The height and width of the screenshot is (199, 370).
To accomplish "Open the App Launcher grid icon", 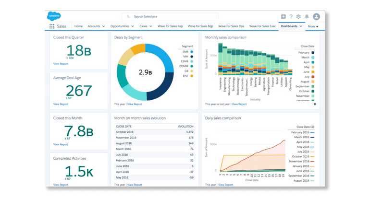I will 52,26.
